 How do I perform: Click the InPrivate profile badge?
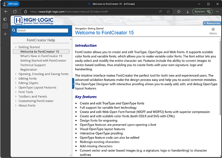point(11,4)
